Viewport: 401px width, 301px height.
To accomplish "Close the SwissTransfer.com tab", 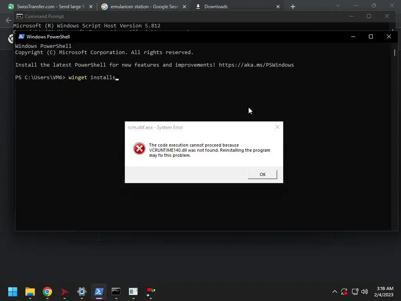I will coord(91,7).
